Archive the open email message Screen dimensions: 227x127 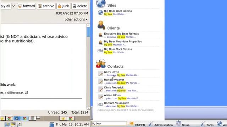click(46, 6)
